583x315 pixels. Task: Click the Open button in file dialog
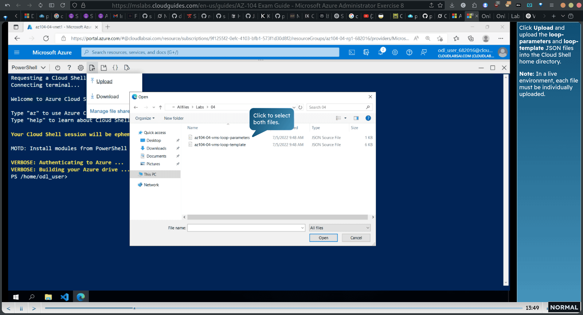pyautogui.click(x=323, y=238)
